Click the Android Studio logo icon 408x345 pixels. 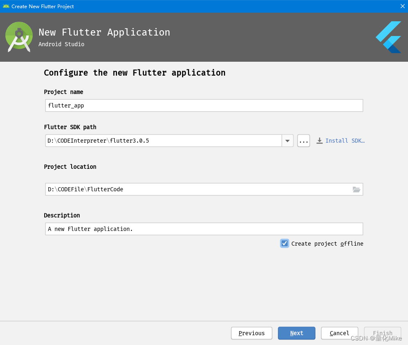point(19,37)
